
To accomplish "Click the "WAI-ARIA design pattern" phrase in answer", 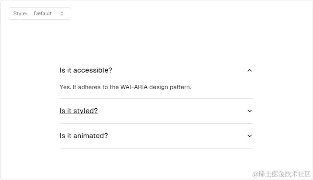I will pos(156,87).
